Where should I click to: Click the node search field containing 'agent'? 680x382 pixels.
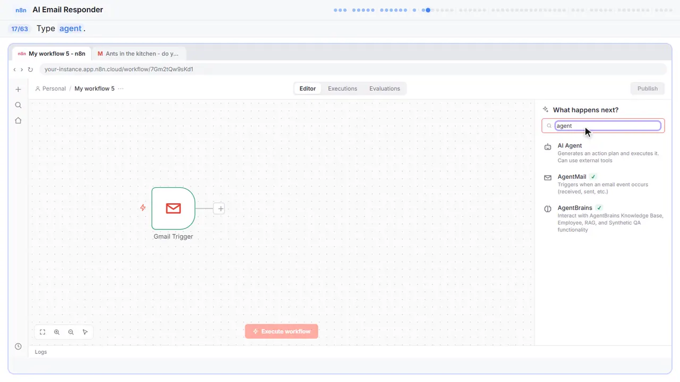(x=608, y=126)
